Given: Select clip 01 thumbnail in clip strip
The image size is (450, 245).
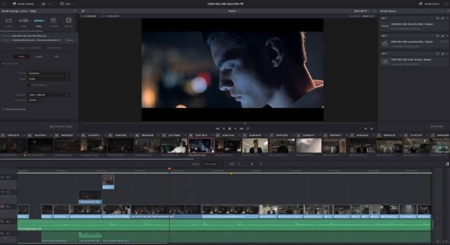Looking at the screenshot, I should [13, 146].
